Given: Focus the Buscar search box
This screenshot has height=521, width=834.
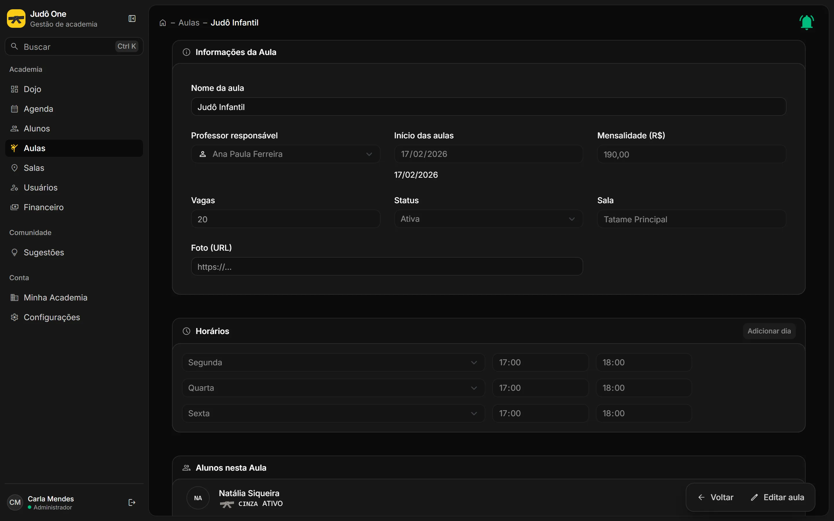Looking at the screenshot, I should [x=74, y=46].
